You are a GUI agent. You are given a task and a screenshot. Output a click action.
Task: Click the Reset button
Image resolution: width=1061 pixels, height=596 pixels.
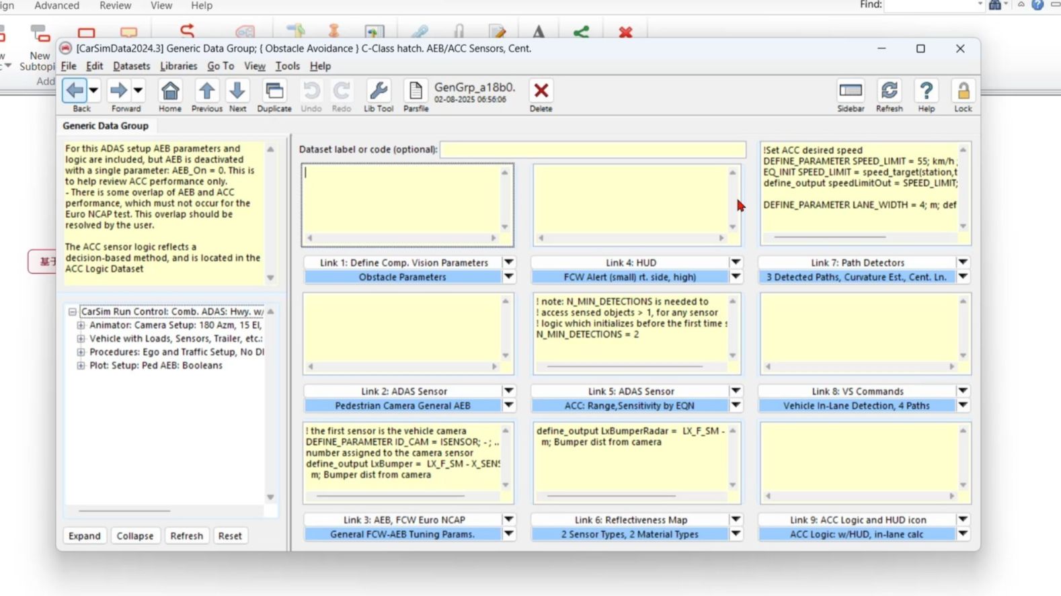pos(230,536)
